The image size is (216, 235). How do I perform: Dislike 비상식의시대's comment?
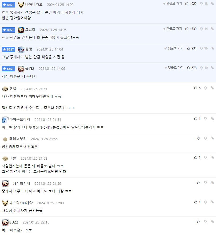(205, 183)
